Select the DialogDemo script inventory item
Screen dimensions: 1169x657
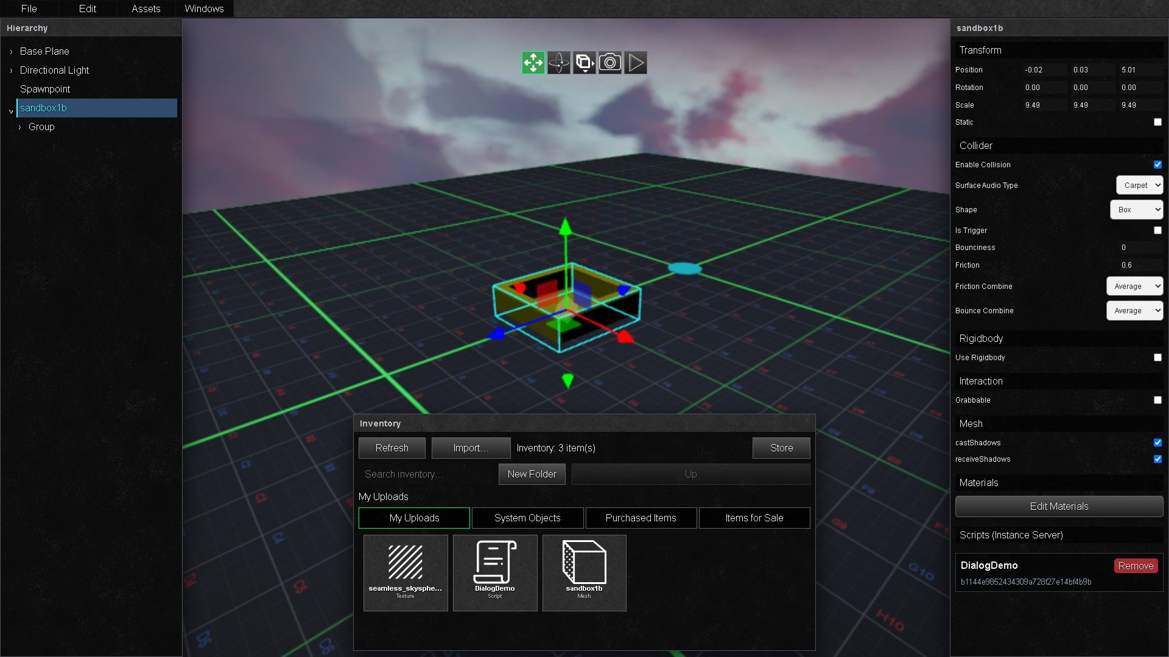(495, 572)
